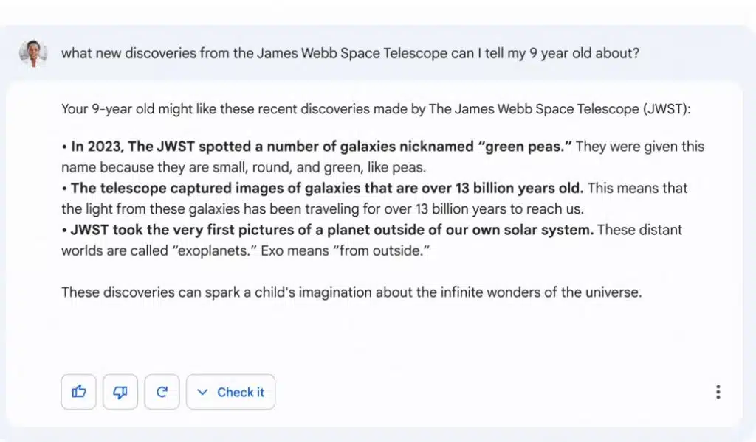The image size is (756, 442).
Task: Click the exoplanets bullet point
Action: click(x=371, y=239)
